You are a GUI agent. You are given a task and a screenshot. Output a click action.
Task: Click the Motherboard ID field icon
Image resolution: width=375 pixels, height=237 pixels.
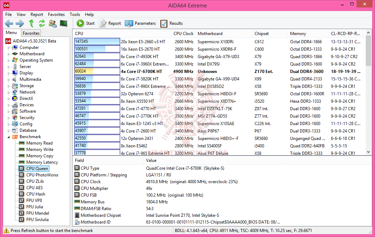(x=77, y=222)
